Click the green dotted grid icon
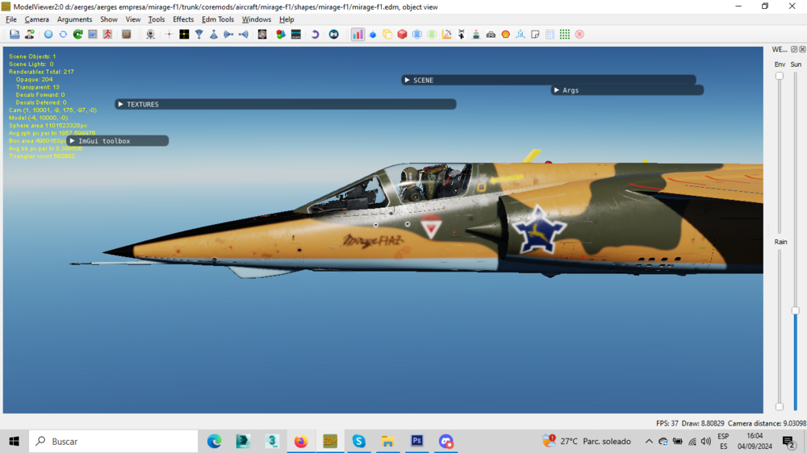 565,35
